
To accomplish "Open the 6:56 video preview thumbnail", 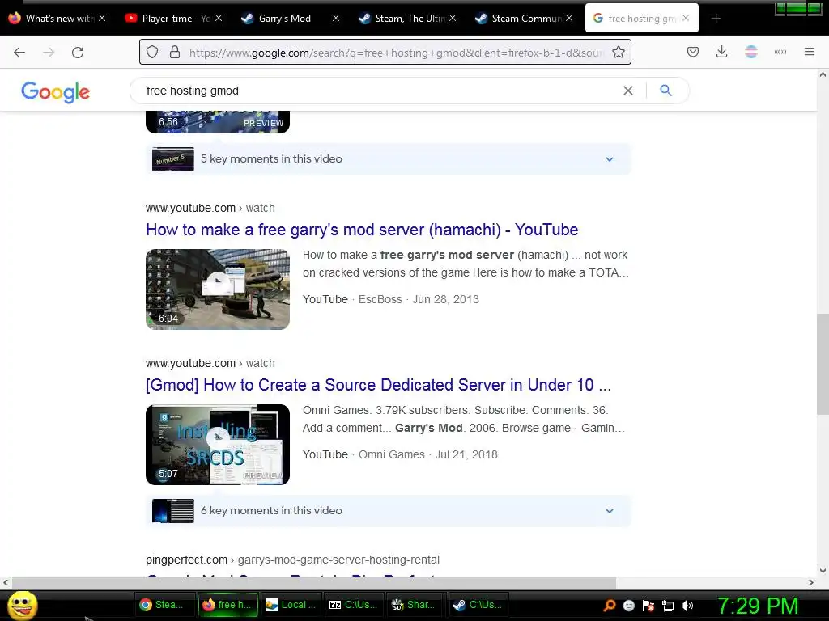I will pos(218,122).
